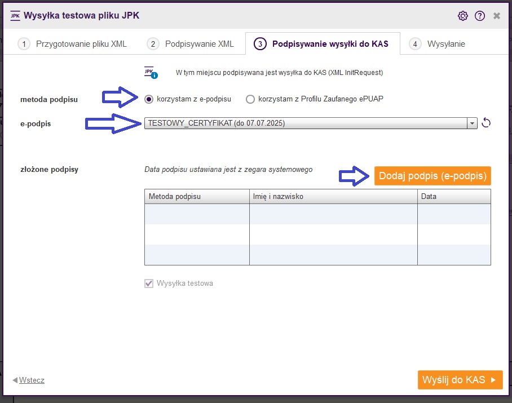
Task: Click the 'Data podpisu ustawiana jest z zegara systemowego' note
Action: pos(228,169)
